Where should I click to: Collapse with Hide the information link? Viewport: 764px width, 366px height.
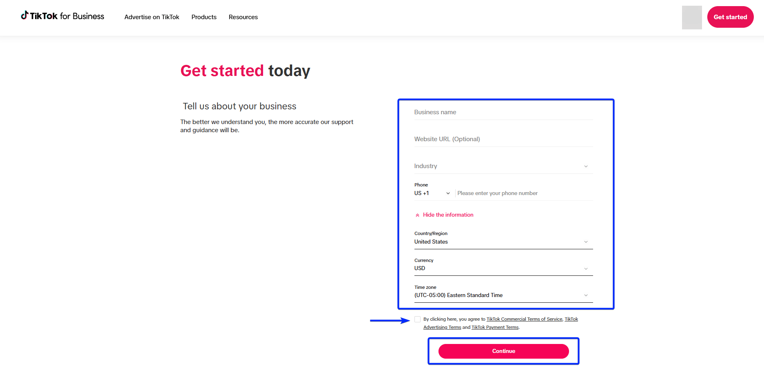pyautogui.click(x=448, y=215)
